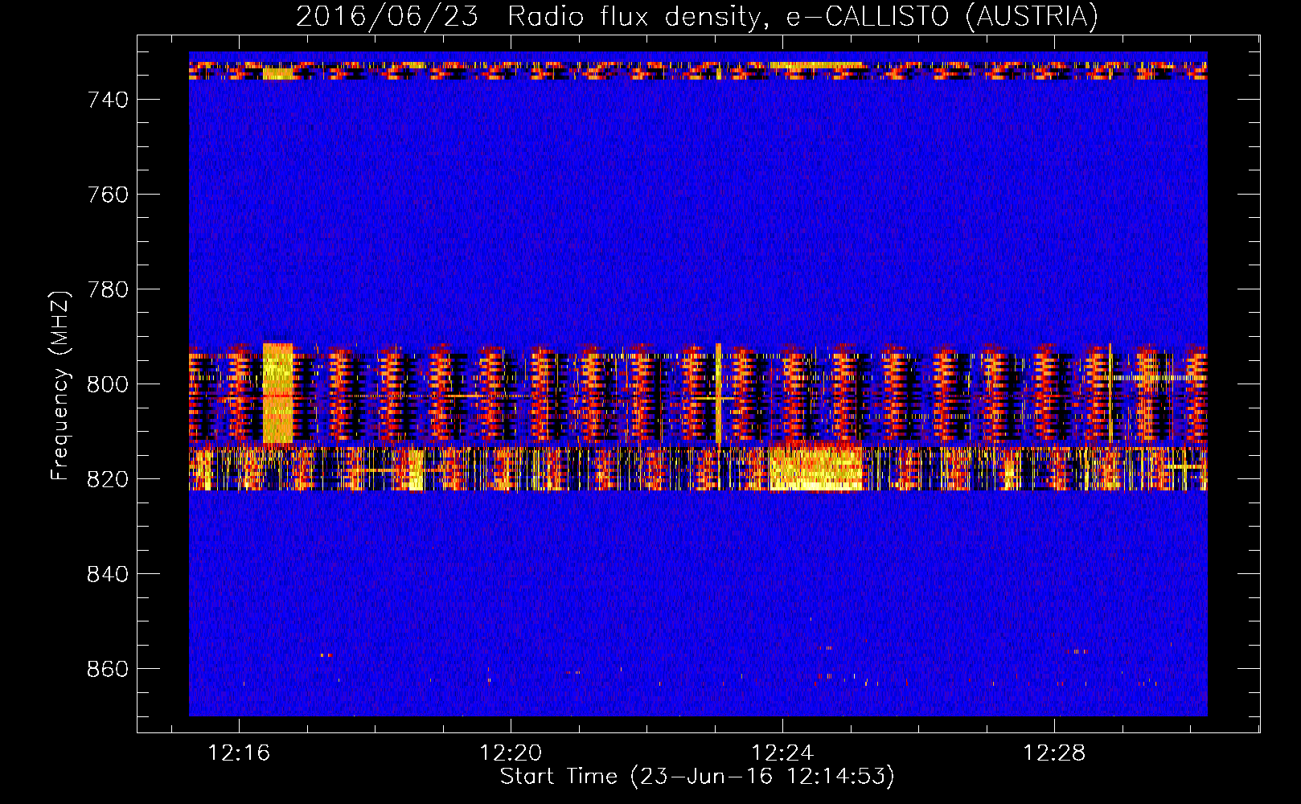The width and height of the screenshot is (1301, 804).
Task: Click the 760 frequency tick label
Action: pos(108,195)
